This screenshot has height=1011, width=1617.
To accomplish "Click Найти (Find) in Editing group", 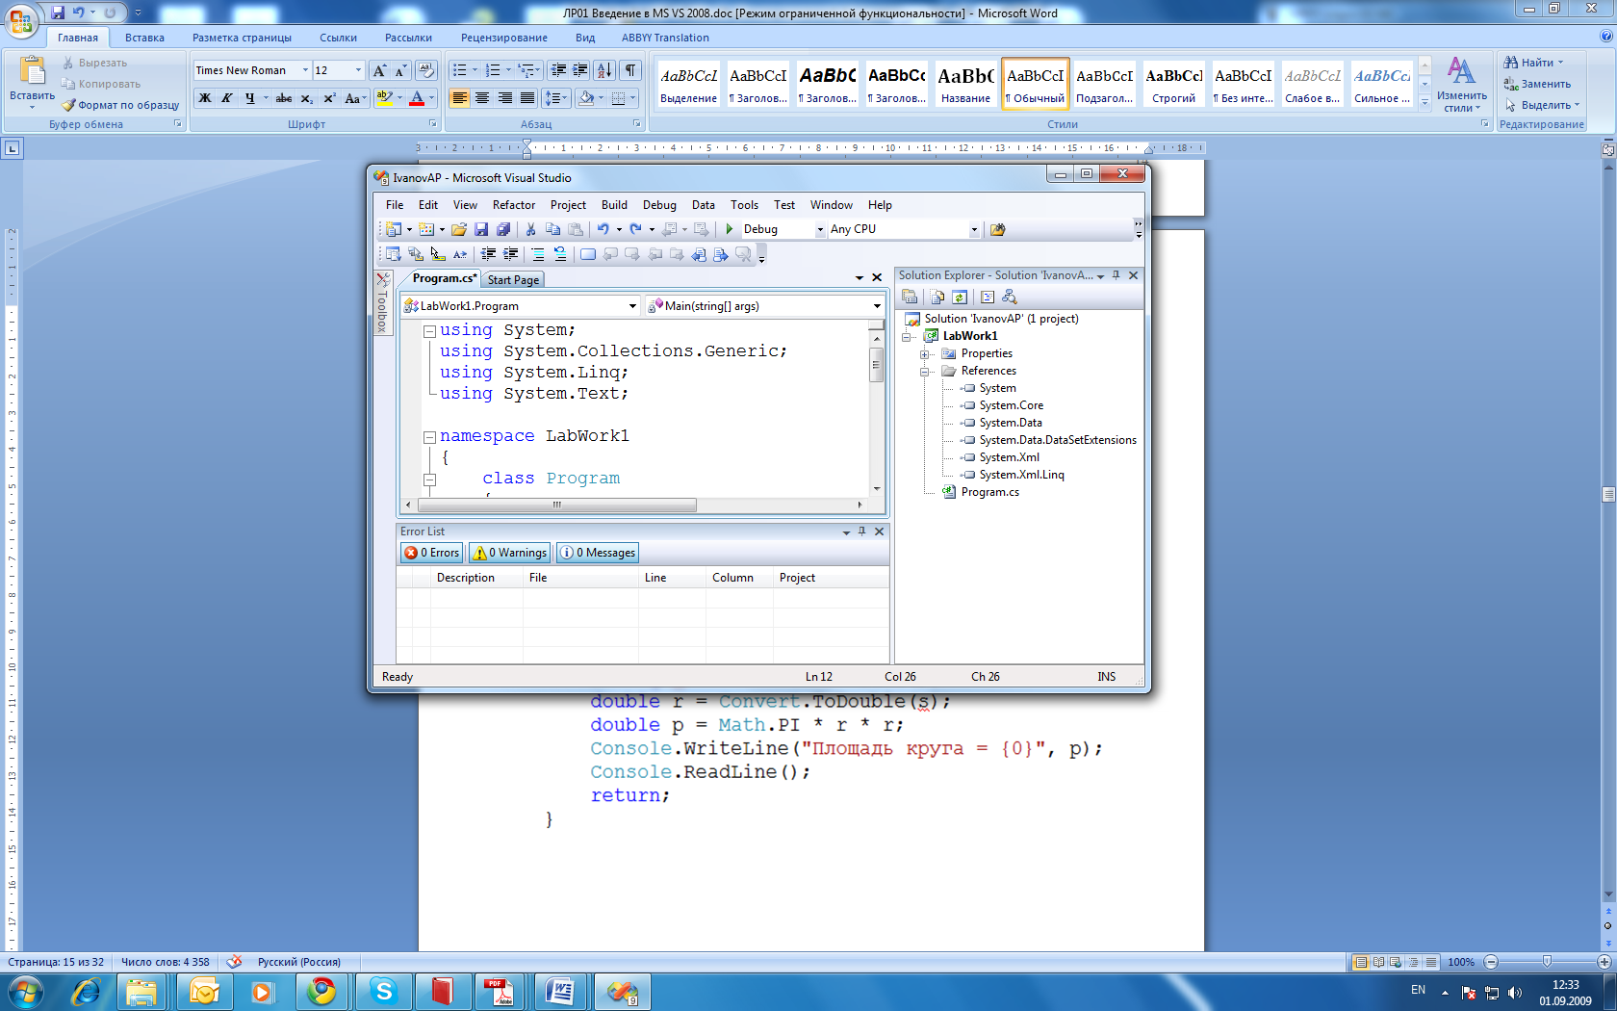I will [1533, 63].
